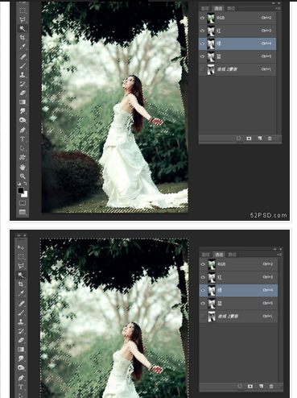Viewport: 297px width, 398px height.
Task: Switch to 图层 tab in the lower panel
Action: point(206,255)
